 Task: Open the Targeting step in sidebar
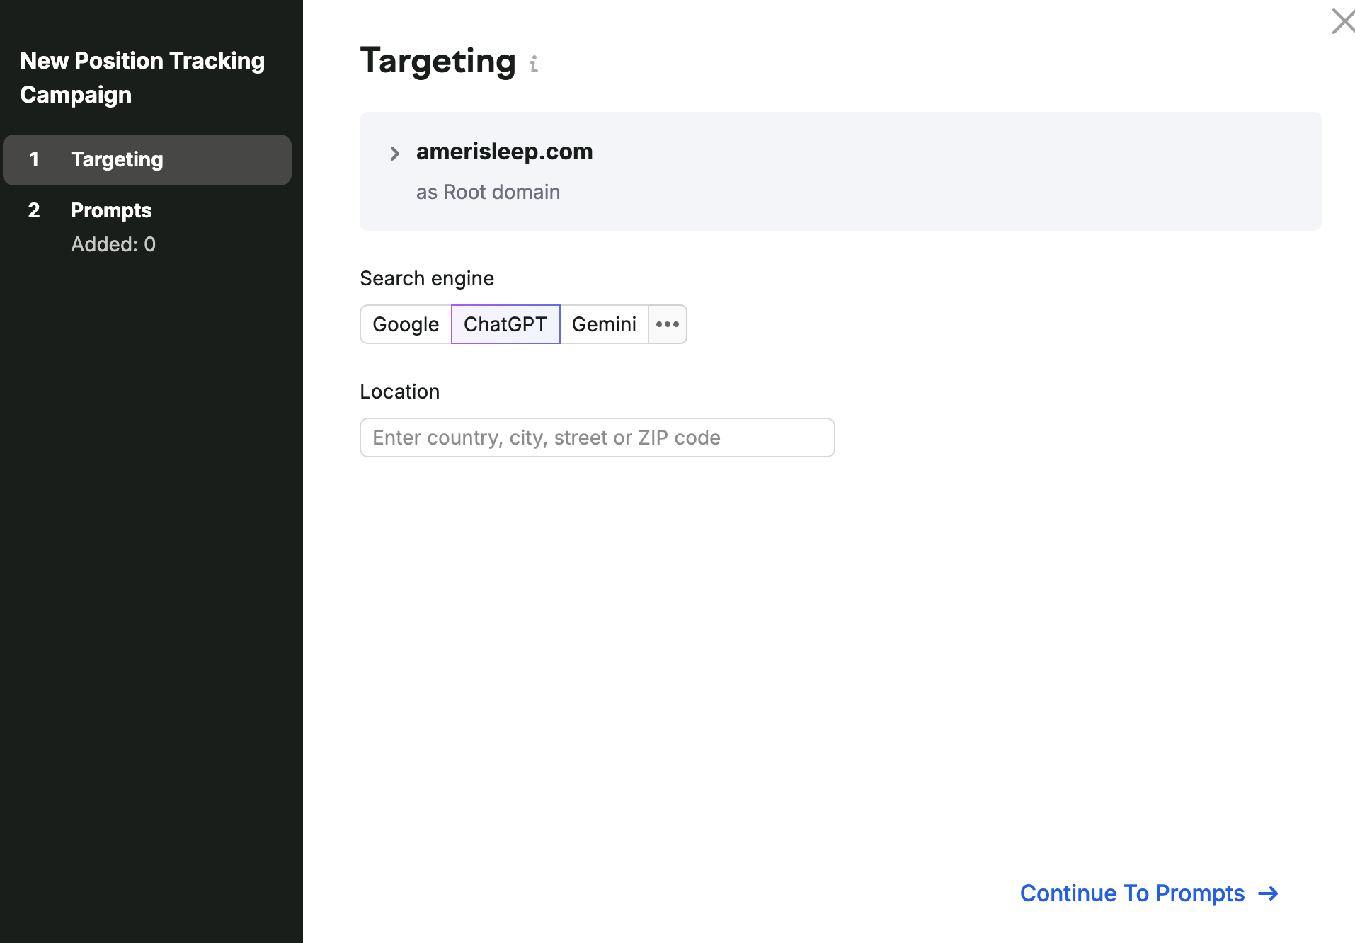(x=147, y=160)
